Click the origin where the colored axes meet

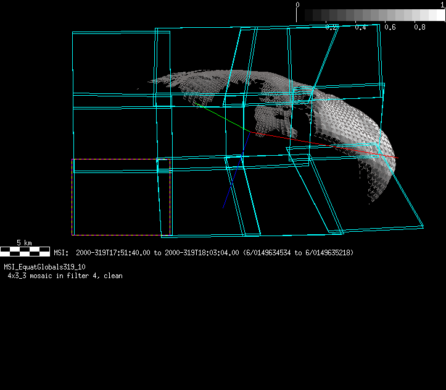point(252,132)
